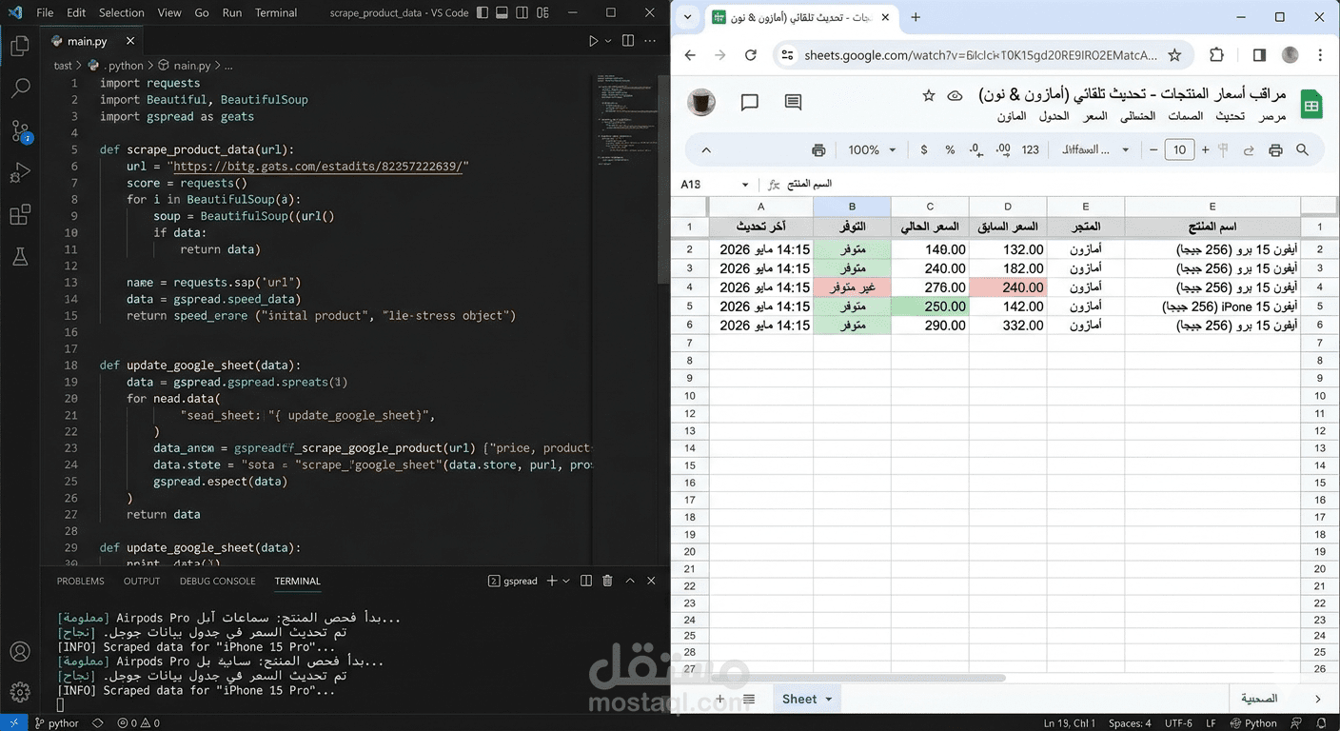Open the 123 number format menu

click(1030, 150)
